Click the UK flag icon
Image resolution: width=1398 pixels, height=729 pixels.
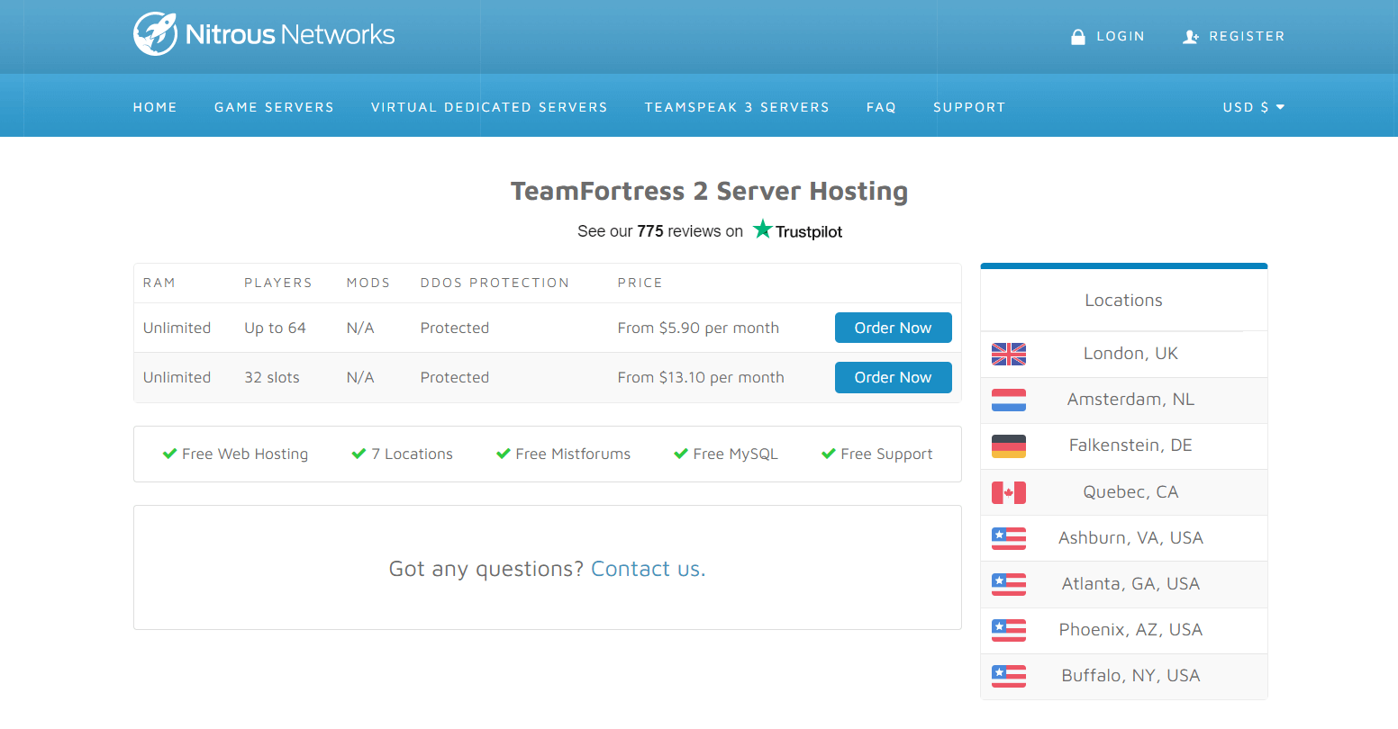click(x=1009, y=354)
